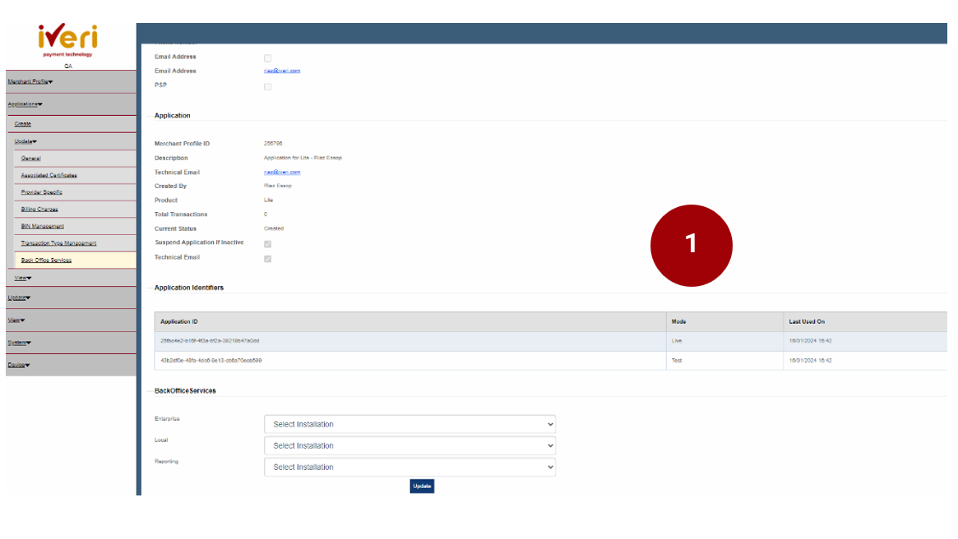This screenshot has width=958, height=539.
Task: Select the Live mode Application ID row
Action: point(410,341)
